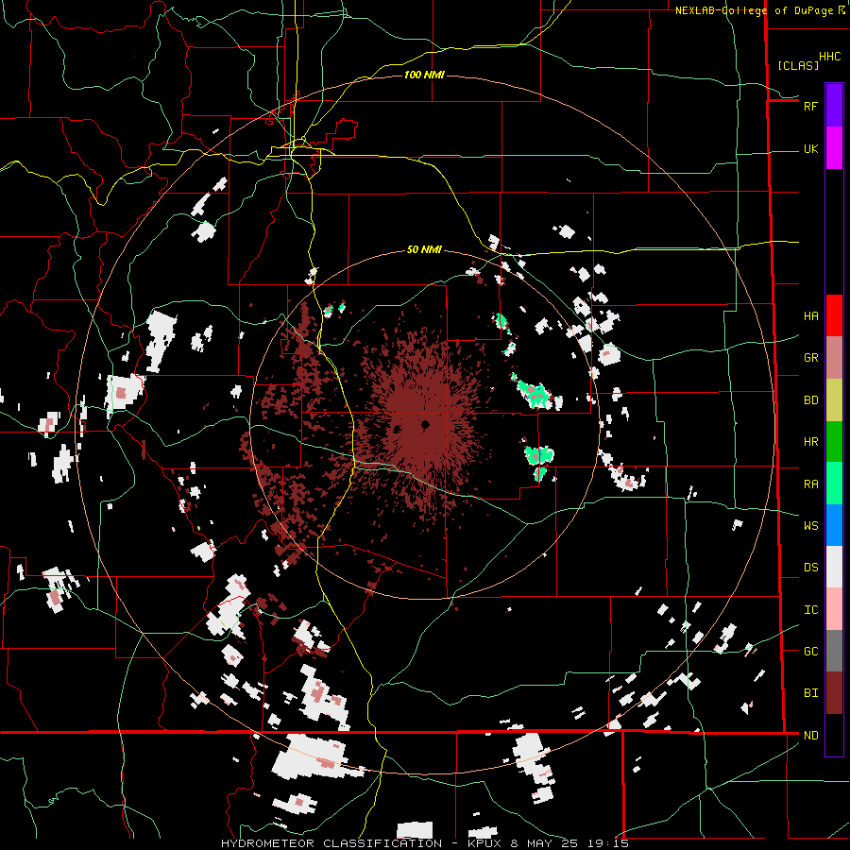Click the HHC product code label

point(830,57)
